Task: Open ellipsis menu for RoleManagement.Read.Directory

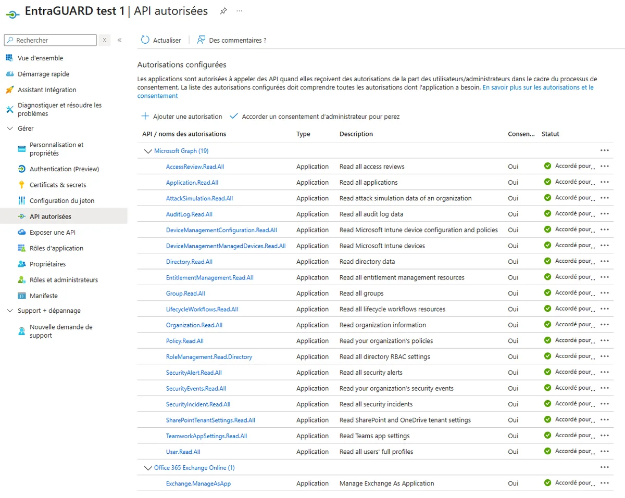Action: tap(604, 356)
